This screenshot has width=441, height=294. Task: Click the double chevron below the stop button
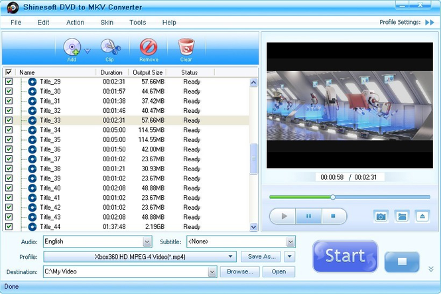tap(431, 269)
